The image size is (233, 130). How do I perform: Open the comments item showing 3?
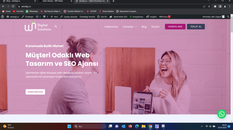(x=45, y=17)
